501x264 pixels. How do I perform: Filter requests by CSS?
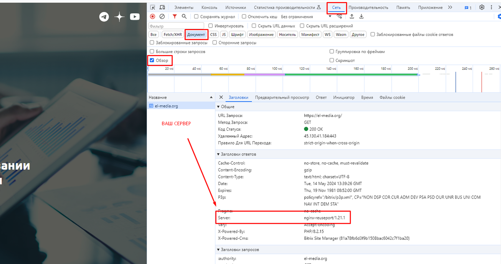click(213, 35)
